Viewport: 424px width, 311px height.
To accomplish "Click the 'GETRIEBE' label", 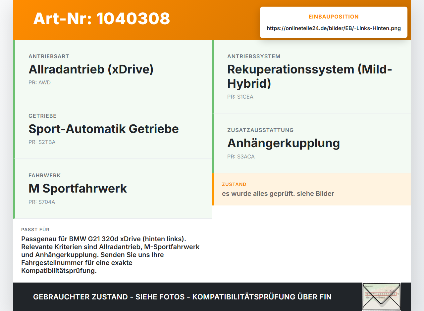I will point(42,116).
